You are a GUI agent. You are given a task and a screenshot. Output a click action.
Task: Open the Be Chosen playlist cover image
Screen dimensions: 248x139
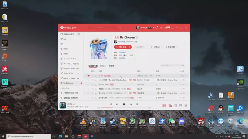[100, 48]
